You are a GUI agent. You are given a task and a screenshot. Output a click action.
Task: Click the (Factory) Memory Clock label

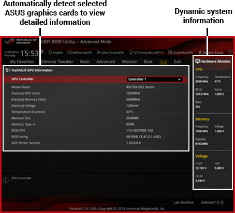click(x=28, y=100)
